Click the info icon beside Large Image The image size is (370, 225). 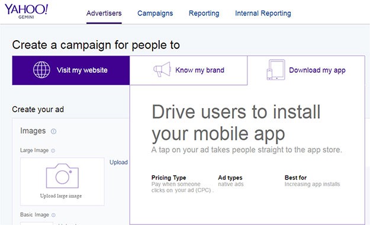pos(53,151)
